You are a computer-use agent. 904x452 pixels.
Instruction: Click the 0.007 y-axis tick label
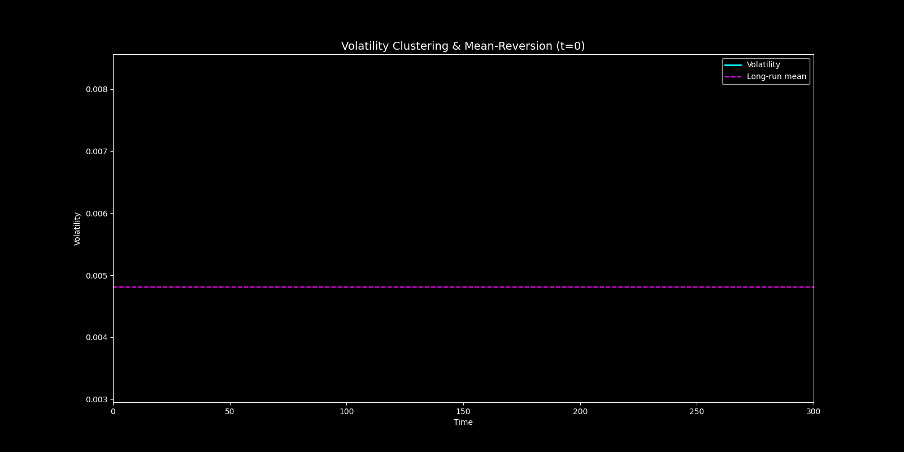coord(96,151)
